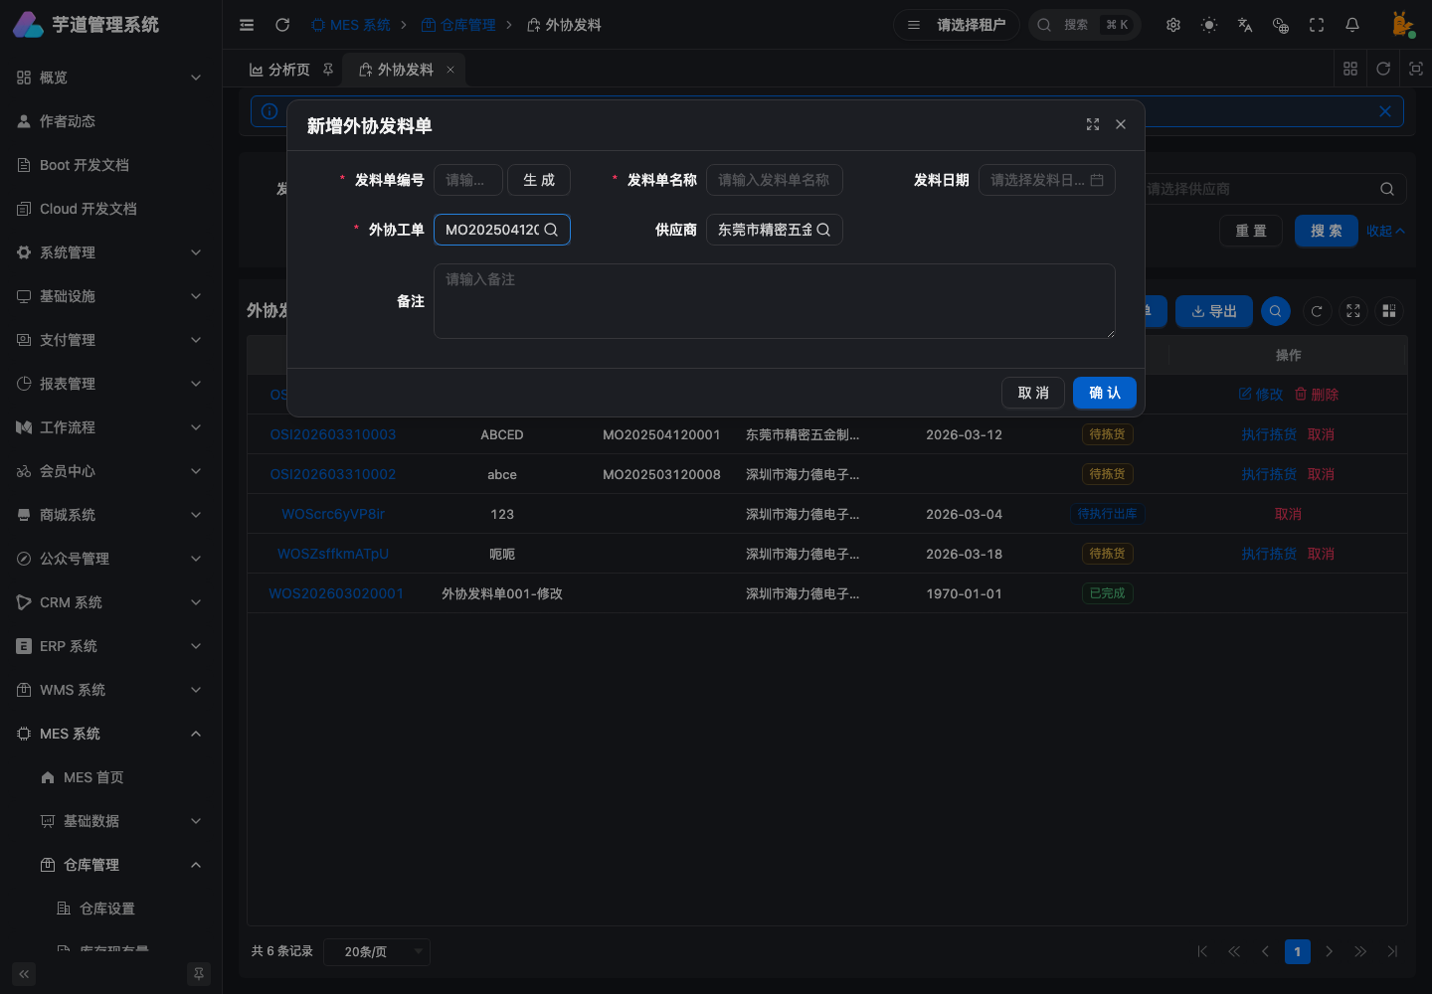Open the notification bell
The image size is (1432, 994).
[x=1352, y=25]
